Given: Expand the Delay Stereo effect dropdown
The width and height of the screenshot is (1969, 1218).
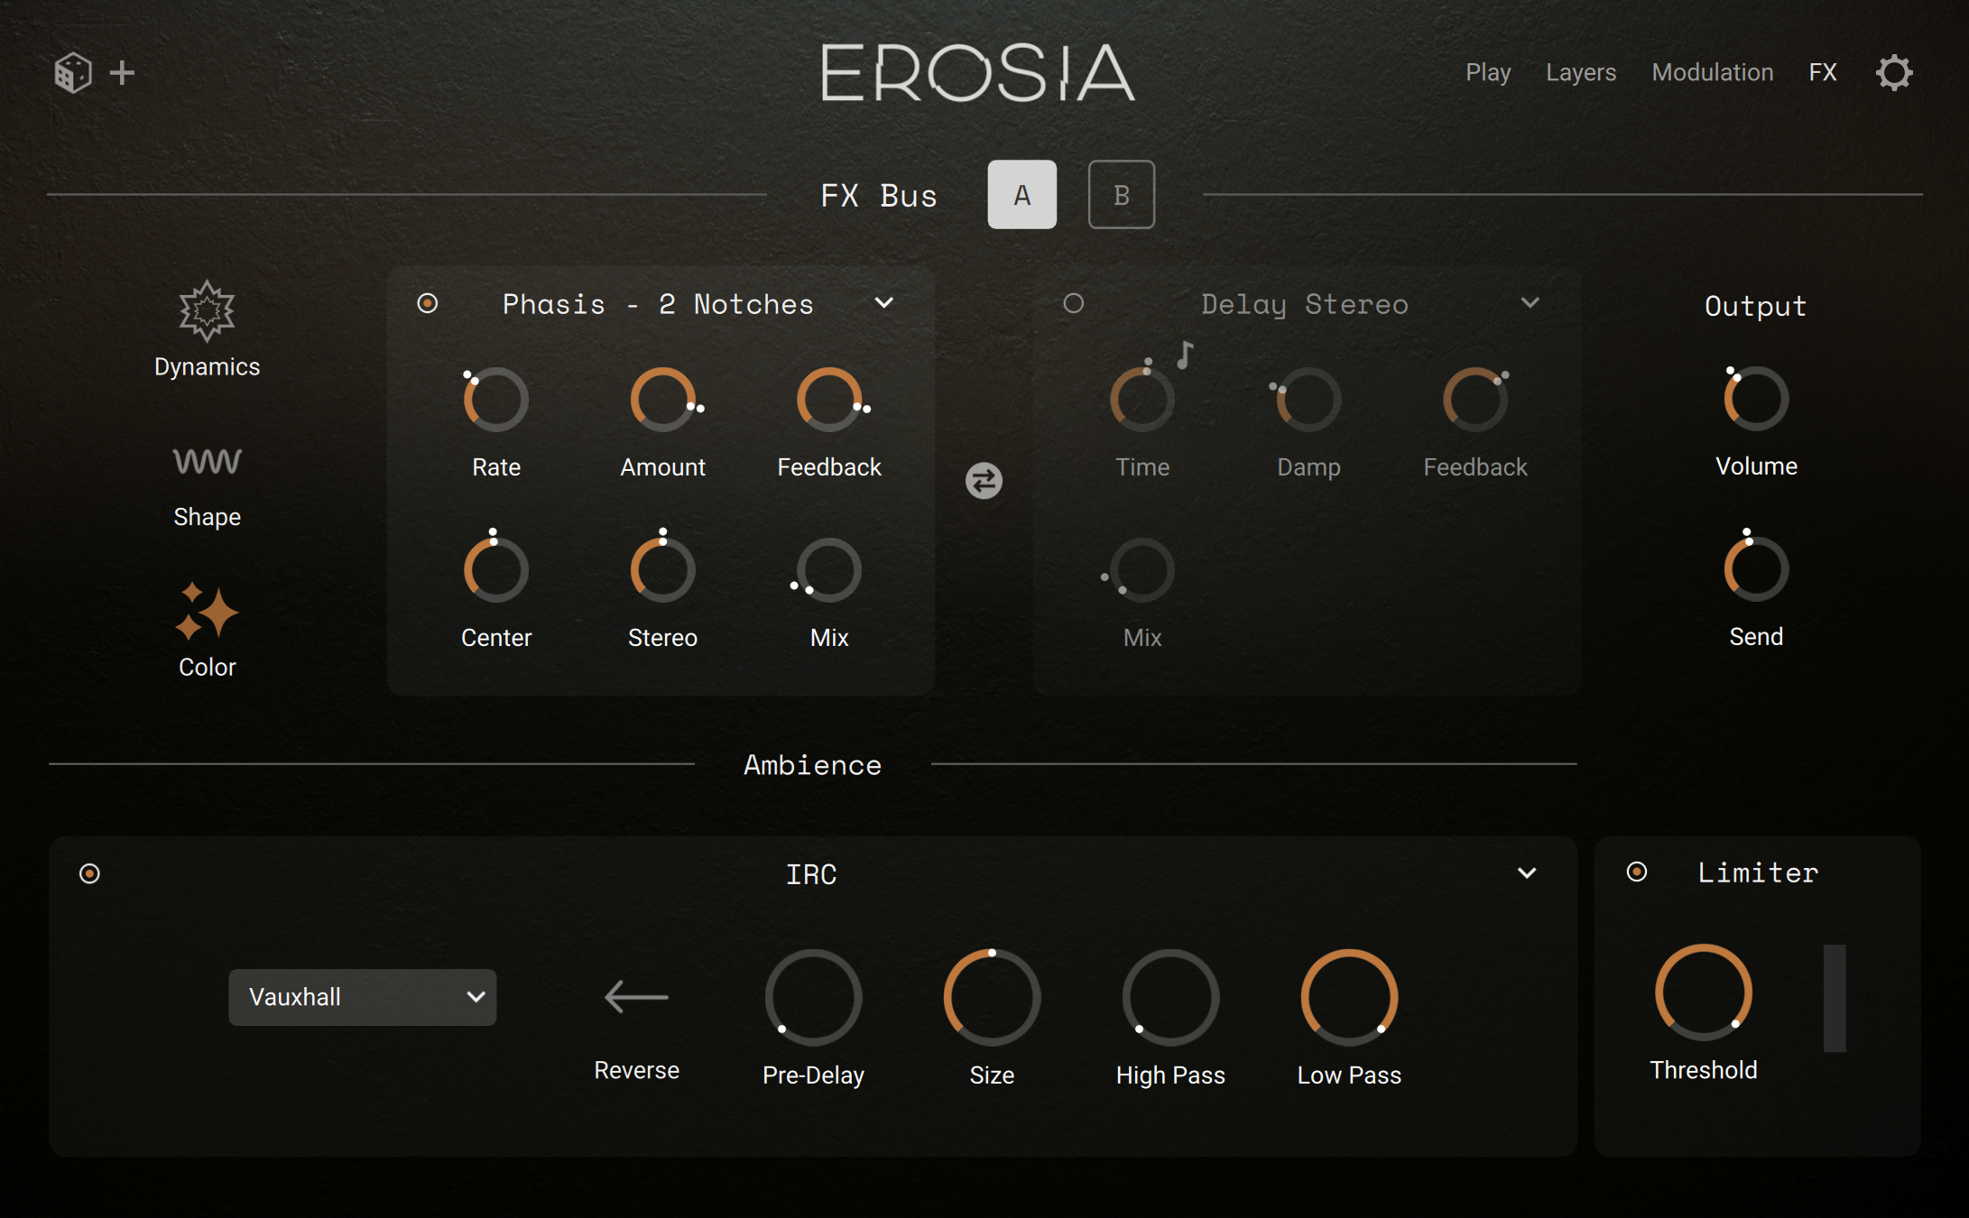Looking at the screenshot, I should (1530, 303).
